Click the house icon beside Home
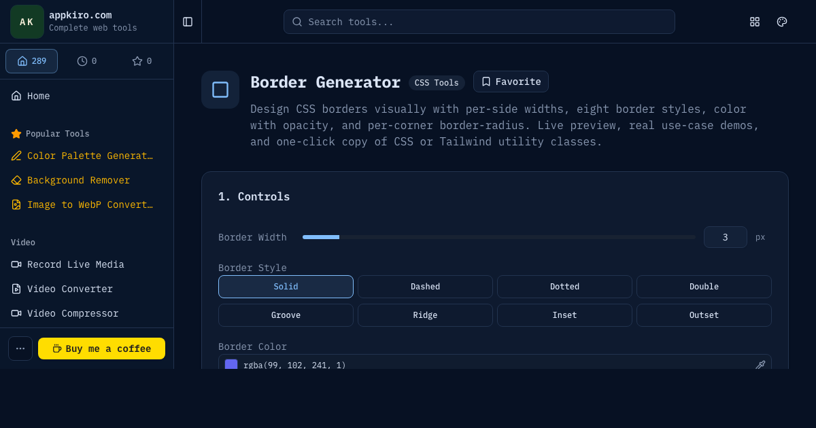Screen dimensions: 816x428 [x=16, y=96]
